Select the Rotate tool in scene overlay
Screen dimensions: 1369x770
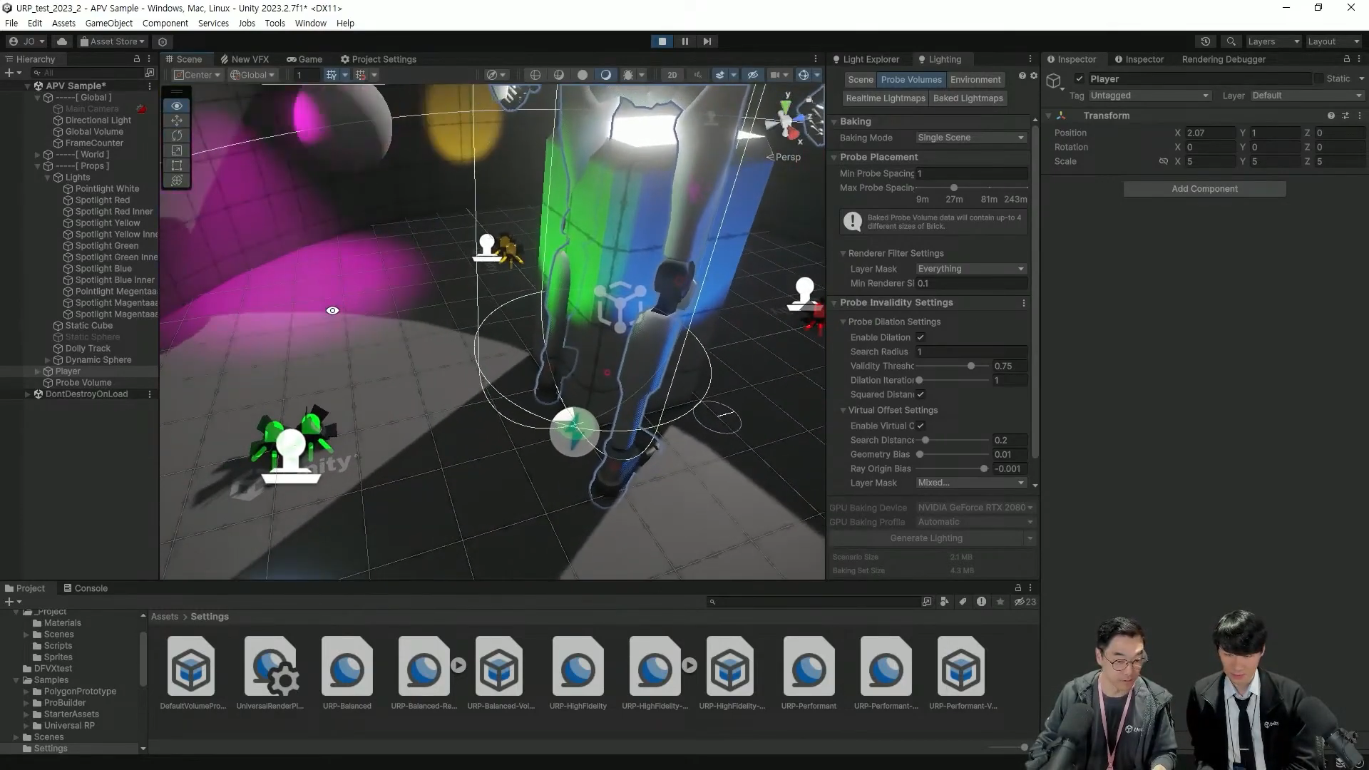pos(177,135)
